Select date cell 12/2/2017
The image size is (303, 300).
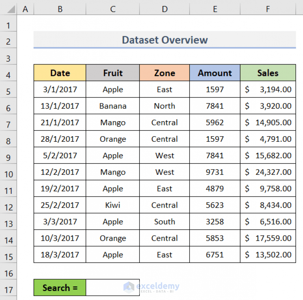point(60,172)
